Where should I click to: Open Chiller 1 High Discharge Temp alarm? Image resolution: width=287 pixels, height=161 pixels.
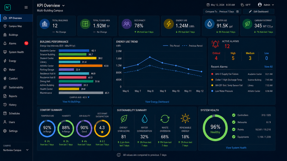(x=242, y=80)
